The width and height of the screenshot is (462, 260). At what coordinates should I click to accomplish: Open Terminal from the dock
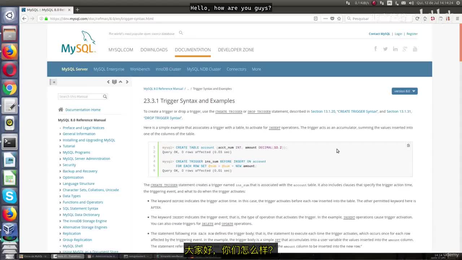tap(9, 142)
